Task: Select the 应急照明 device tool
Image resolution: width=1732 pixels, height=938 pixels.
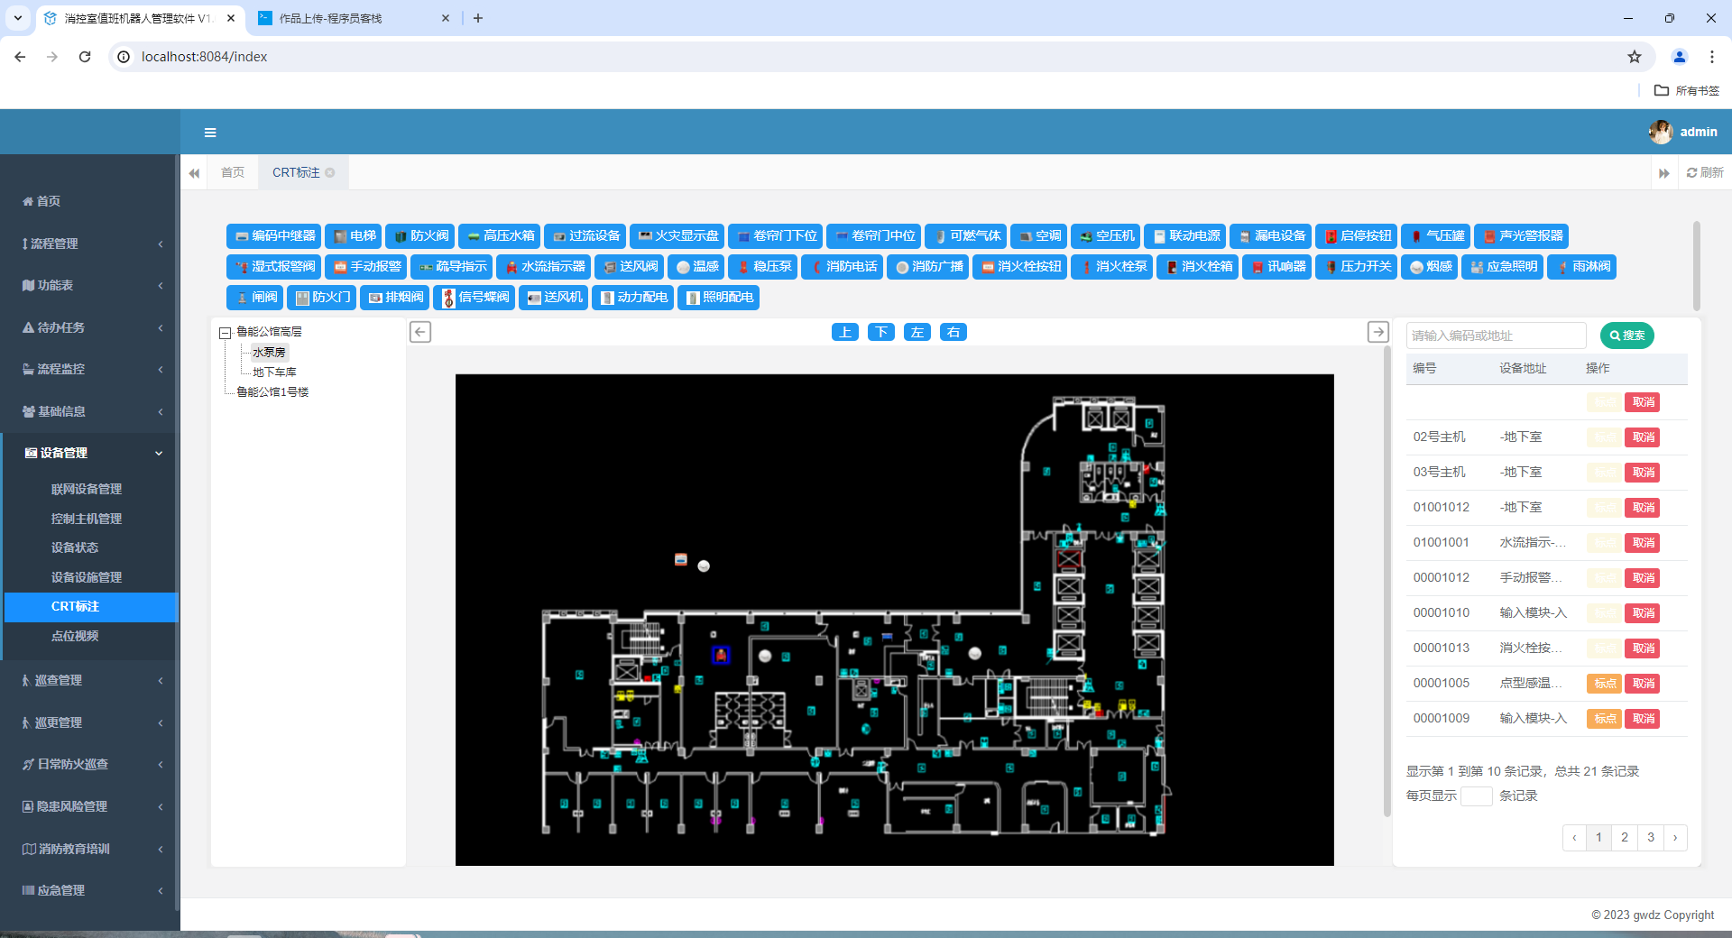Action: pos(1502,266)
